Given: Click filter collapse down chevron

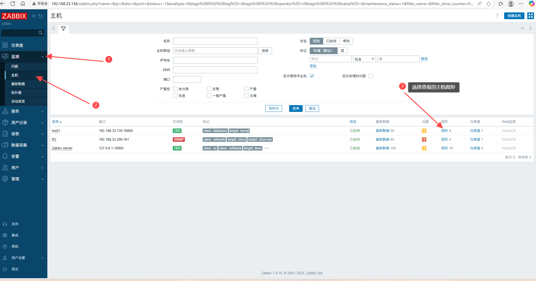Looking at the screenshot, I should point(522,28).
